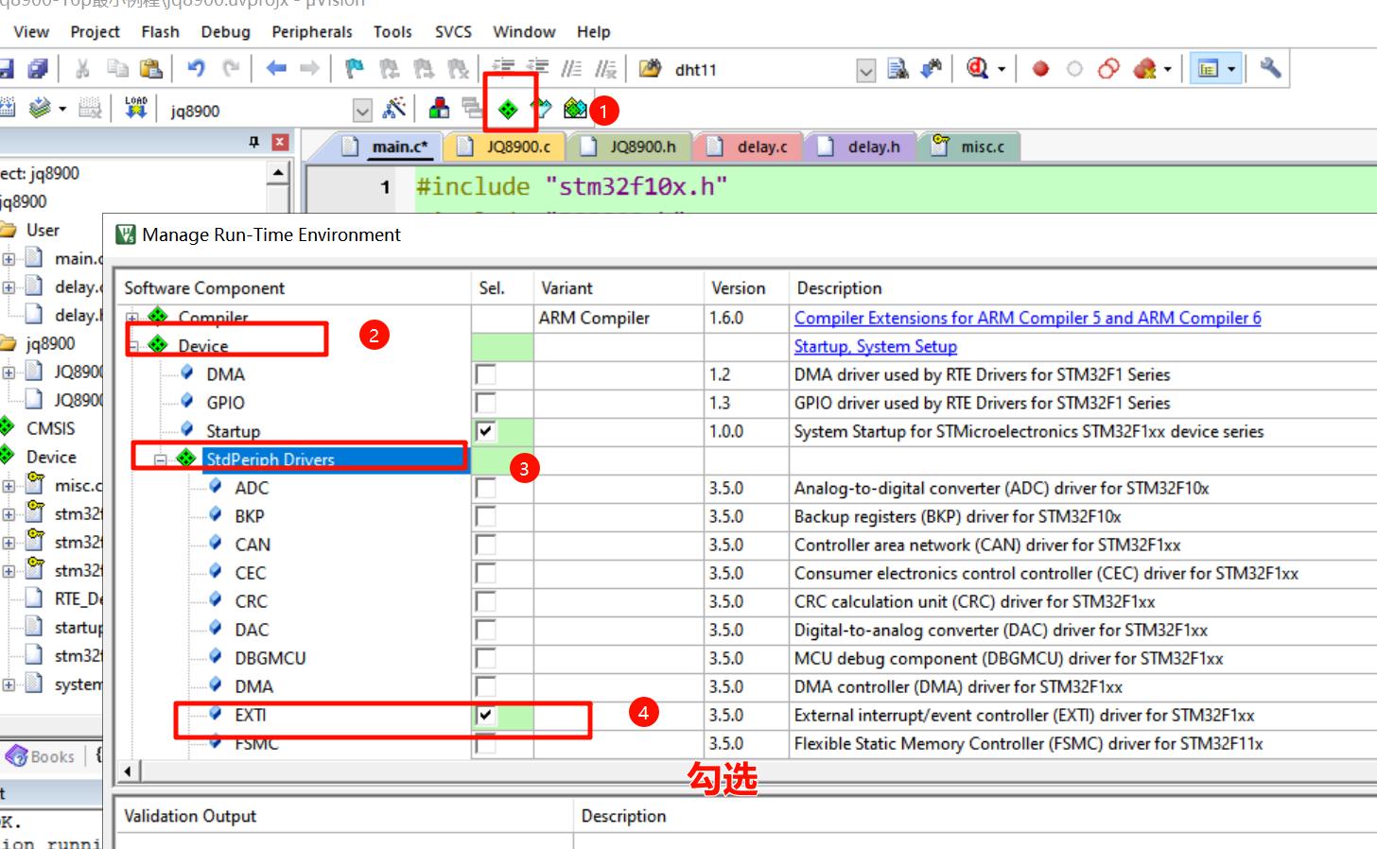Expand the Compiler component node
This screenshot has width=1377, height=849.
(132, 318)
